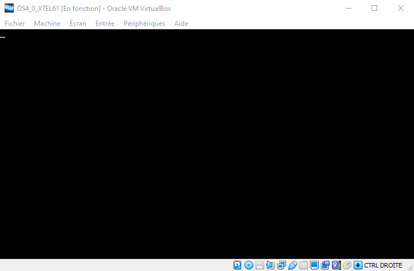This screenshot has height=271, width=414.
Task: Click the USB devices status icon
Action: (x=293, y=265)
